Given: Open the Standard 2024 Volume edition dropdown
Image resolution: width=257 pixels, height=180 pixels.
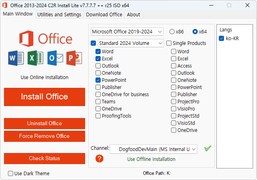Looking at the screenshot, I should point(130,43).
